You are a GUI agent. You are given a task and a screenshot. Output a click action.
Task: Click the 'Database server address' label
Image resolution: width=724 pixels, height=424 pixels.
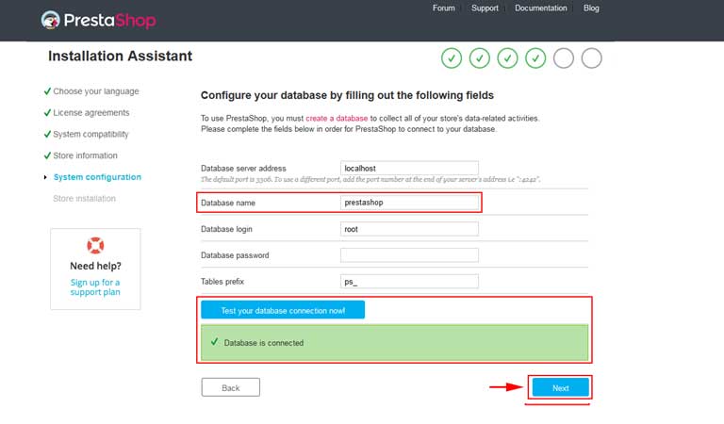(243, 169)
